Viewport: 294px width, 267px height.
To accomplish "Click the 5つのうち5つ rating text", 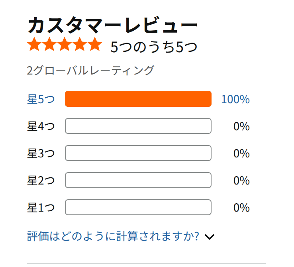I will point(154,47).
